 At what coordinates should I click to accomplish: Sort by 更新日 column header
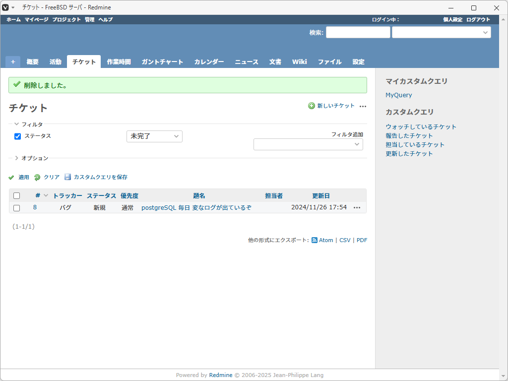click(x=321, y=195)
